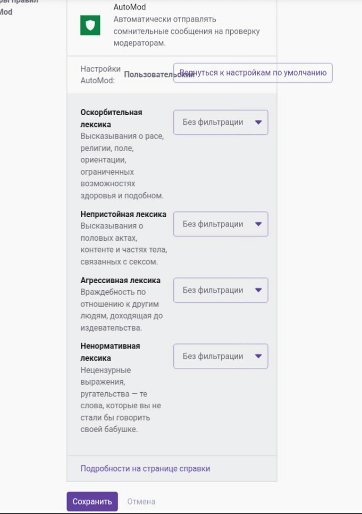
Task: Open "Подробности на странице справки" link
Action: click(145, 469)
